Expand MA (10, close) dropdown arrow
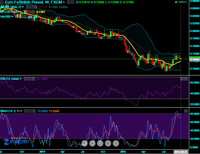The image size is (200, 154). [x=20, y=12]
